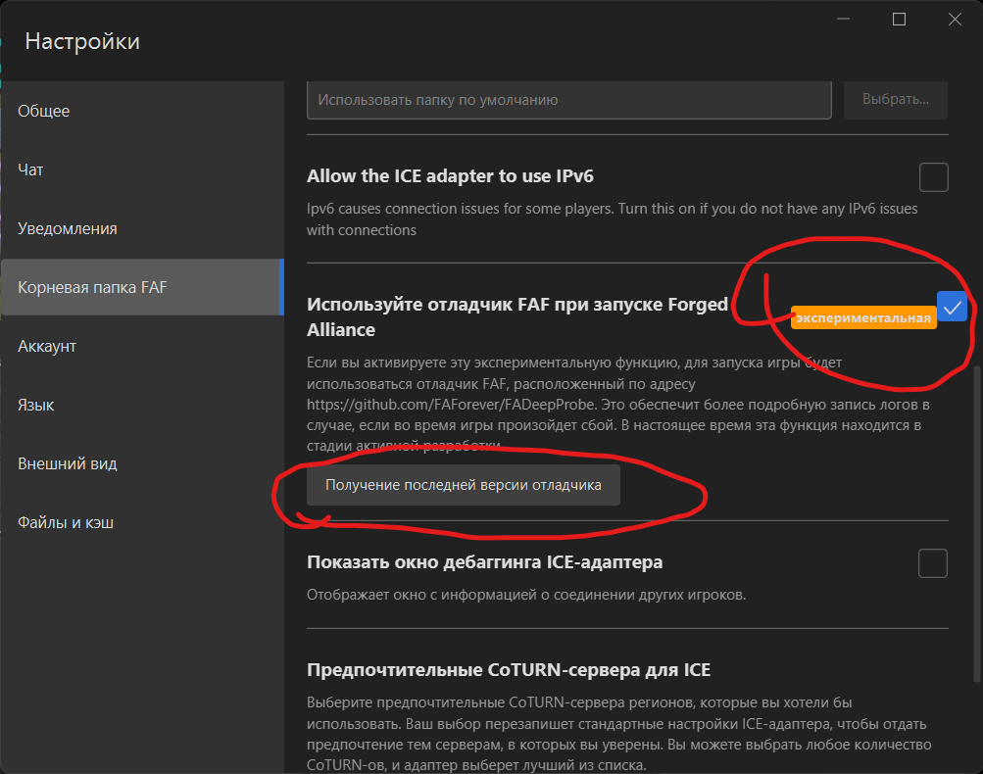Click the Показать окно дебаггинга ICE-адаптера heading

pos(484,562)
